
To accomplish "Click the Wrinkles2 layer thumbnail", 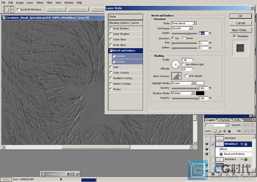I will pyautogui.click(x=220, y=144).
